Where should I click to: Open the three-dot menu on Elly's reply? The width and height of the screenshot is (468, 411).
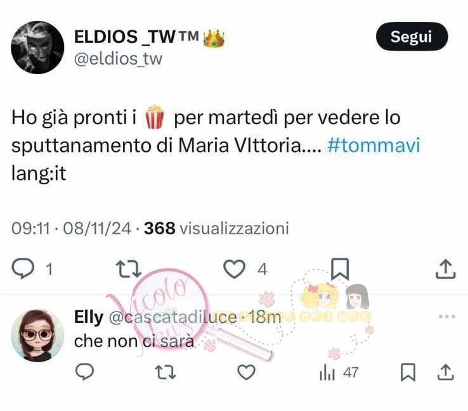(x=447, y=317)
